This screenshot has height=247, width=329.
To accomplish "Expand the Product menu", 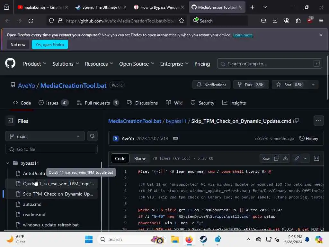I will 35,64.
